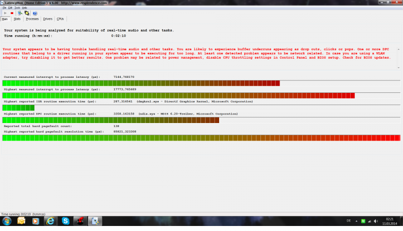The height and width of the screenshot is (231, 403).
Task: Click the yellow overlapping squares toolbar icon
Action: click(x=27, y=13)
